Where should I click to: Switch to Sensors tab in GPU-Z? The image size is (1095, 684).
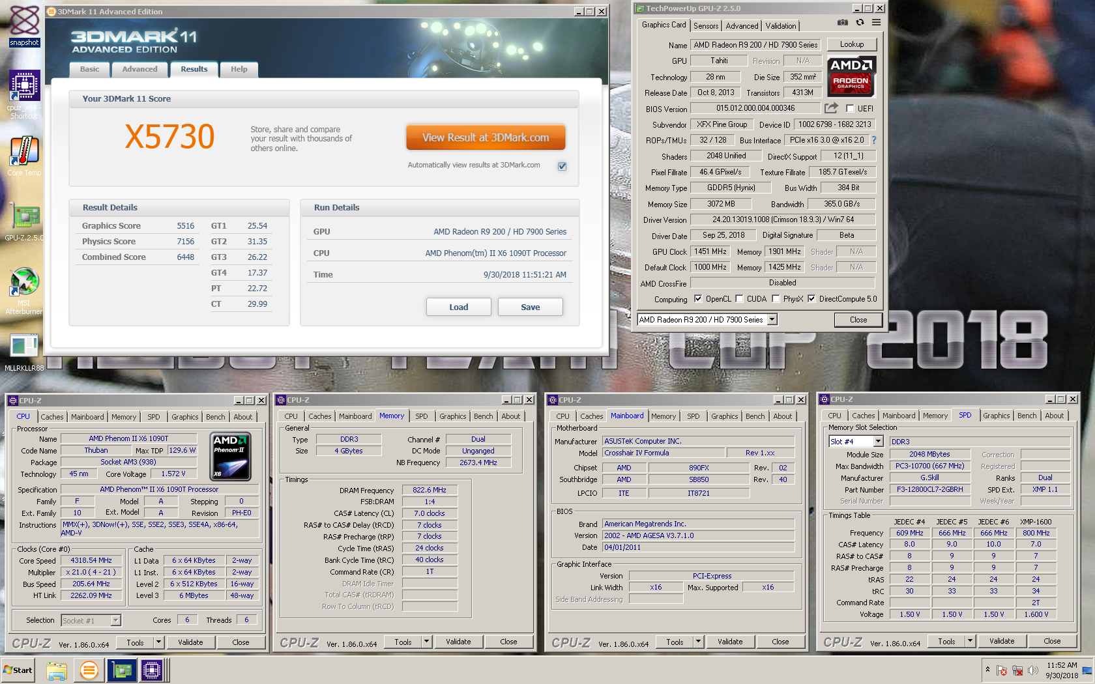tap(706, 26)
